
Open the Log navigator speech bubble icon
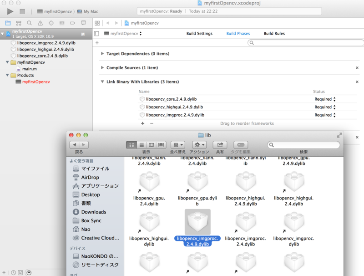coord(83,23)
